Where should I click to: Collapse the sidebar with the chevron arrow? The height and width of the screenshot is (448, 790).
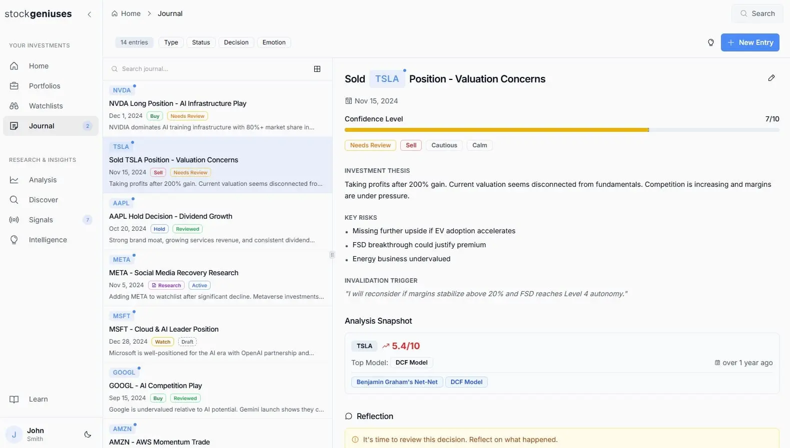[90, 14]
